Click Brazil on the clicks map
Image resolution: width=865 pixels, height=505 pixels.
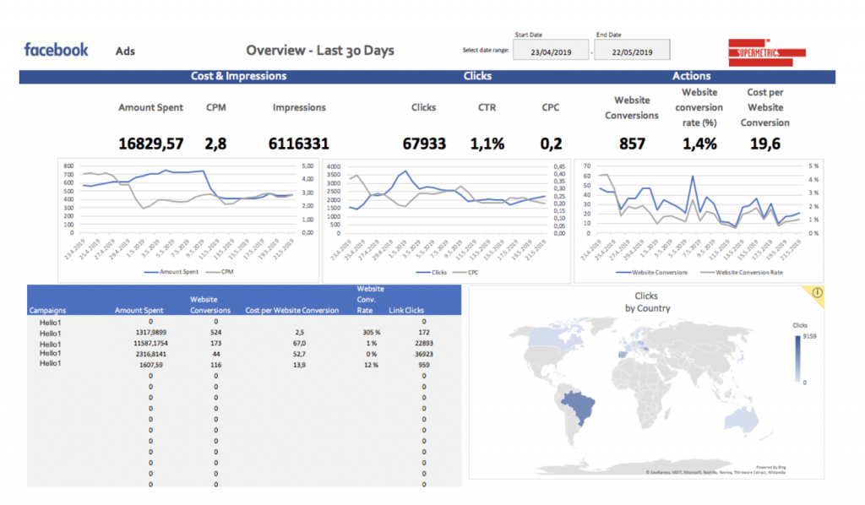pyautogui.click(x=579, y=405)
